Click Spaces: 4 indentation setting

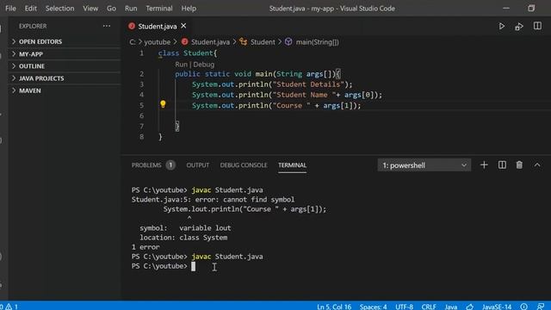click(x=373, y=307)
